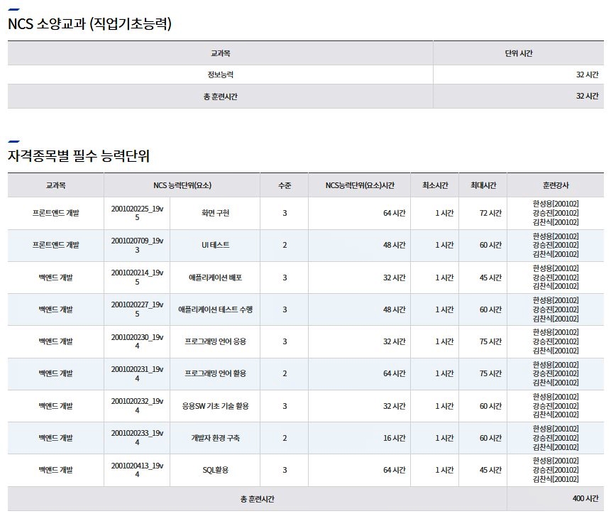The width and height of the screenshot is (611, 521).
Task: Click the 최소시간 column header
Action: [434, 185]
